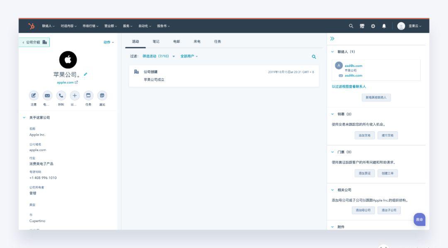Image resolution: width=448 pixels, height=248 pixels.
Task: Click the phone number +1 408 996 1010
Action: 43,178
